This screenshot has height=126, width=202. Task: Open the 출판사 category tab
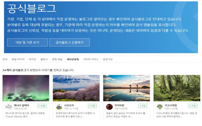44,59
